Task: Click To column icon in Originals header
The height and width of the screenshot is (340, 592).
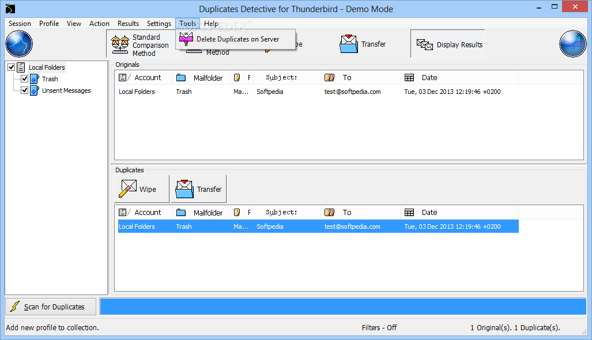Action: click(330, 77)
